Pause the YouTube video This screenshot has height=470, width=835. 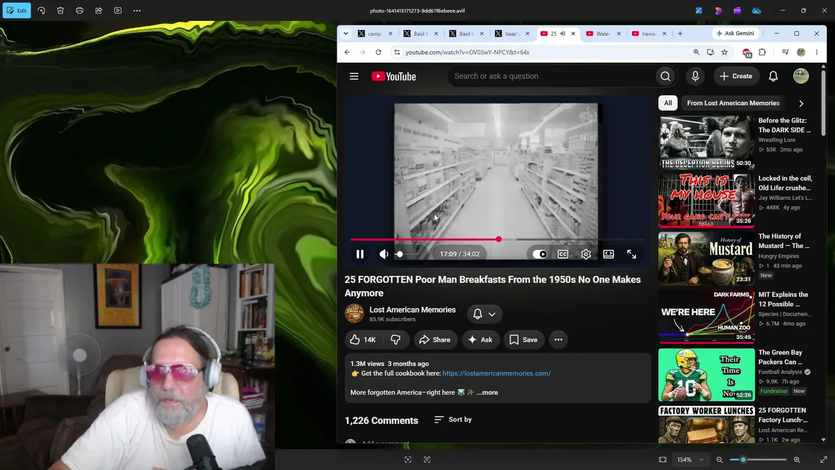coord(359,254)
